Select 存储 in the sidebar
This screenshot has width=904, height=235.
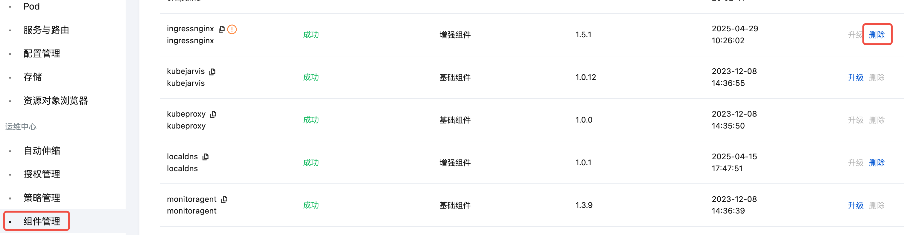tap(33, 77)
